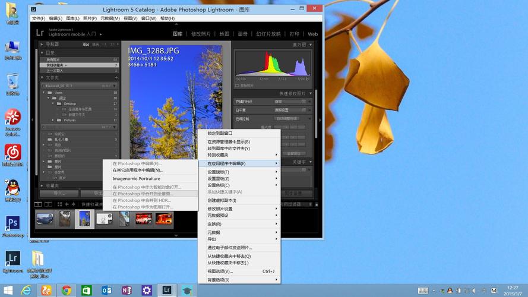Open Google Chrome from the taskbar
Viewport: 528px width, 297px height.
point(67,290)
